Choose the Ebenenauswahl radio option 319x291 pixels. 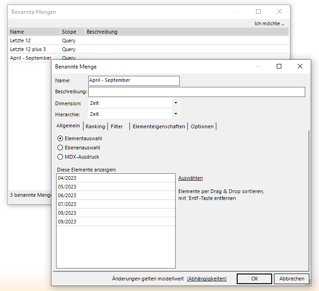pyautogui.click(x=60, y=148)
